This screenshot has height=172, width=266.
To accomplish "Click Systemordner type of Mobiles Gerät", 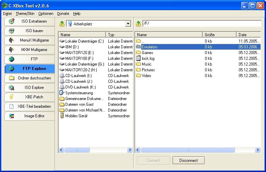I will (x=119, y=116).
